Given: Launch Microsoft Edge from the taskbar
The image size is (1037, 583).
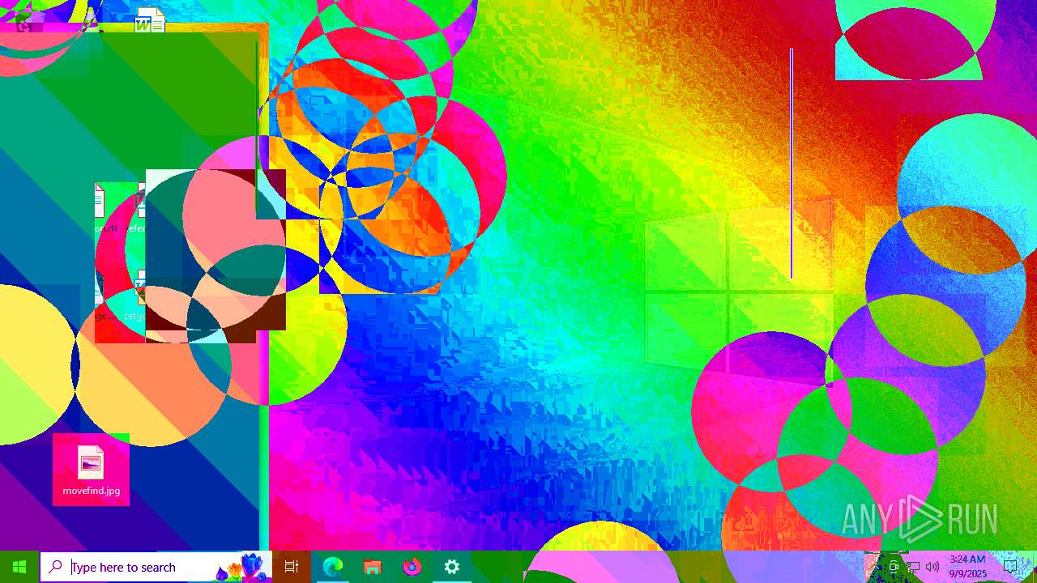Looking at the screenshot, I should pyautogui.click(x=332, y=567).
